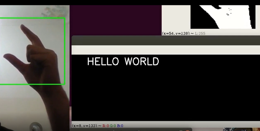The width and height of the screenshot is (260, 131).
Task: Click the G:0 green value in status bar
Action: (x=113, y=126)
